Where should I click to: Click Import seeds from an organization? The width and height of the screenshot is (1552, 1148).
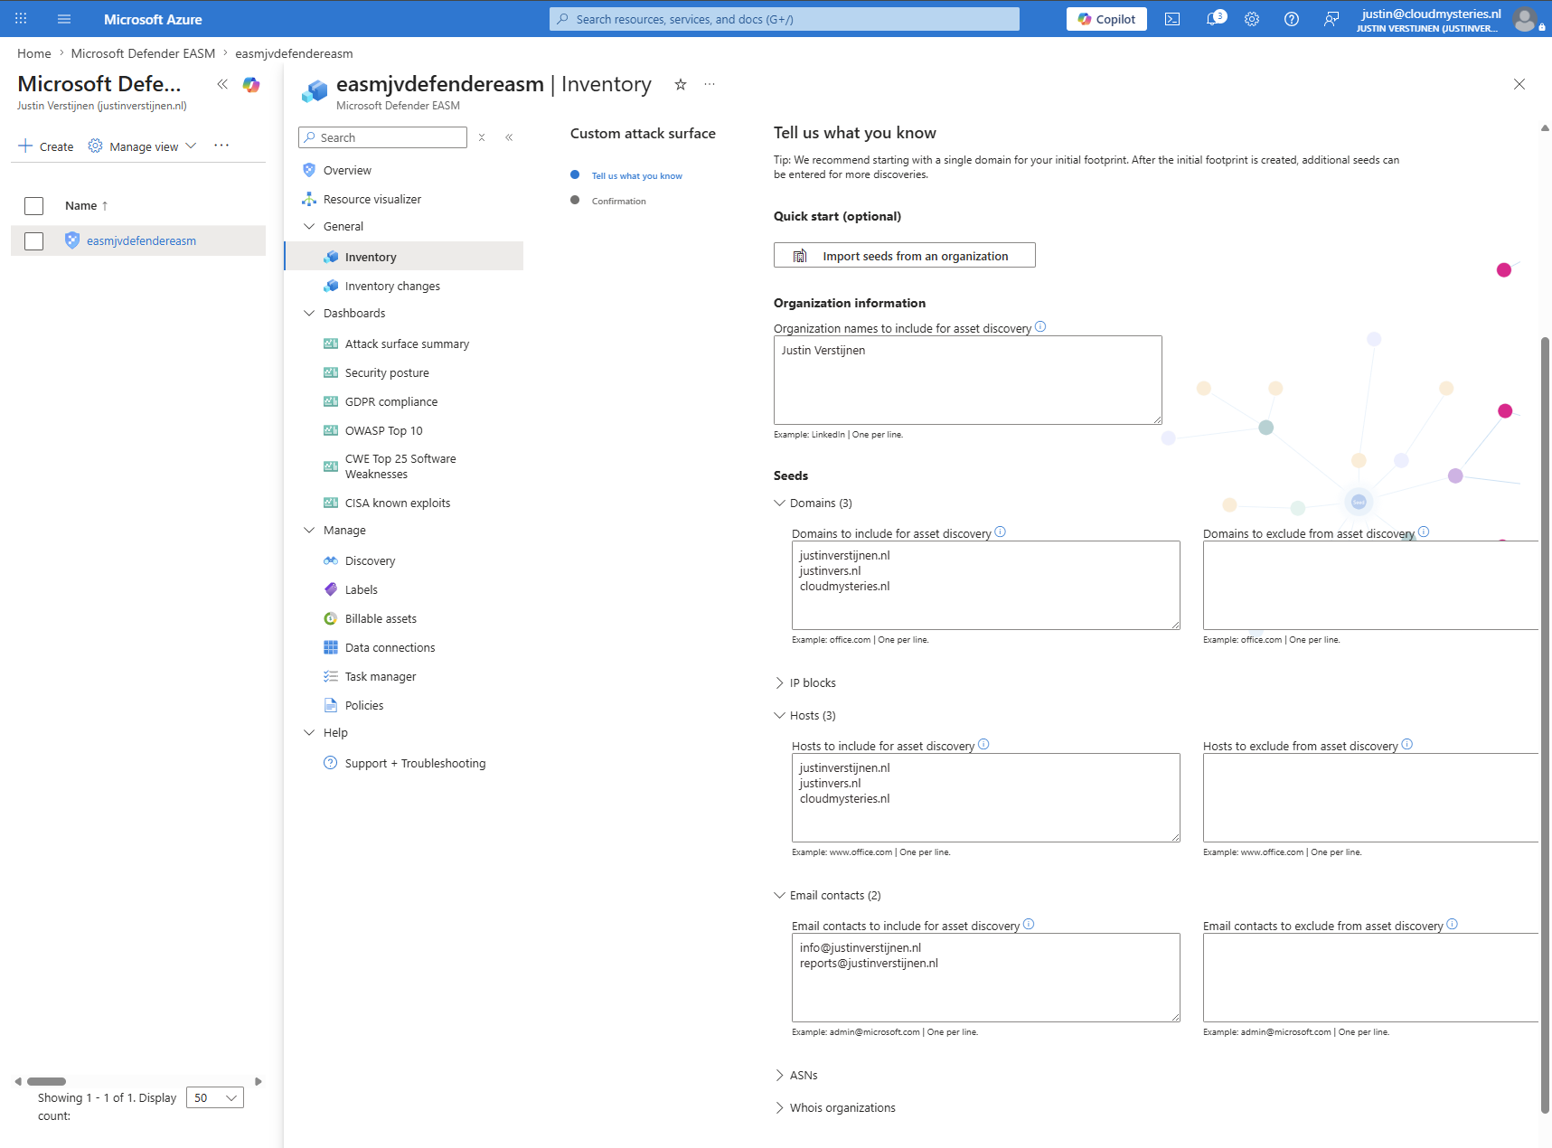pyautogui.click(x=905, y=256)
